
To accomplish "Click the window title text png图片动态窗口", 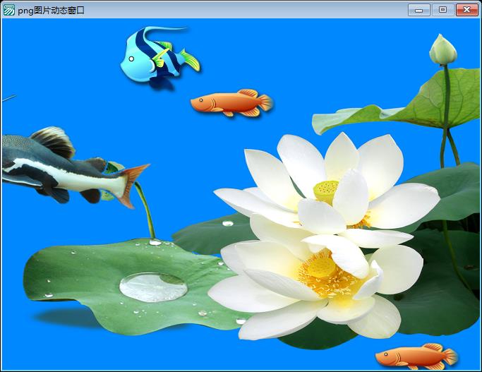I will pos(51,11).
